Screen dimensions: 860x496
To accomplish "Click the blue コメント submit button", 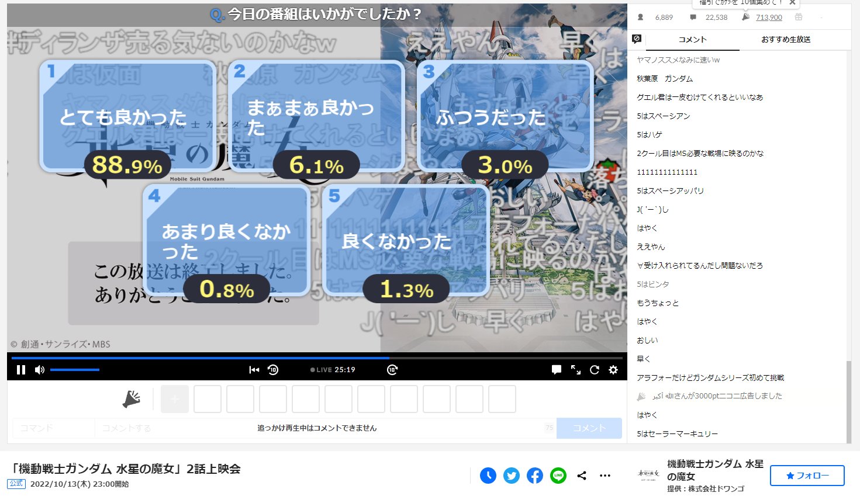I will (x=589, y=428).
